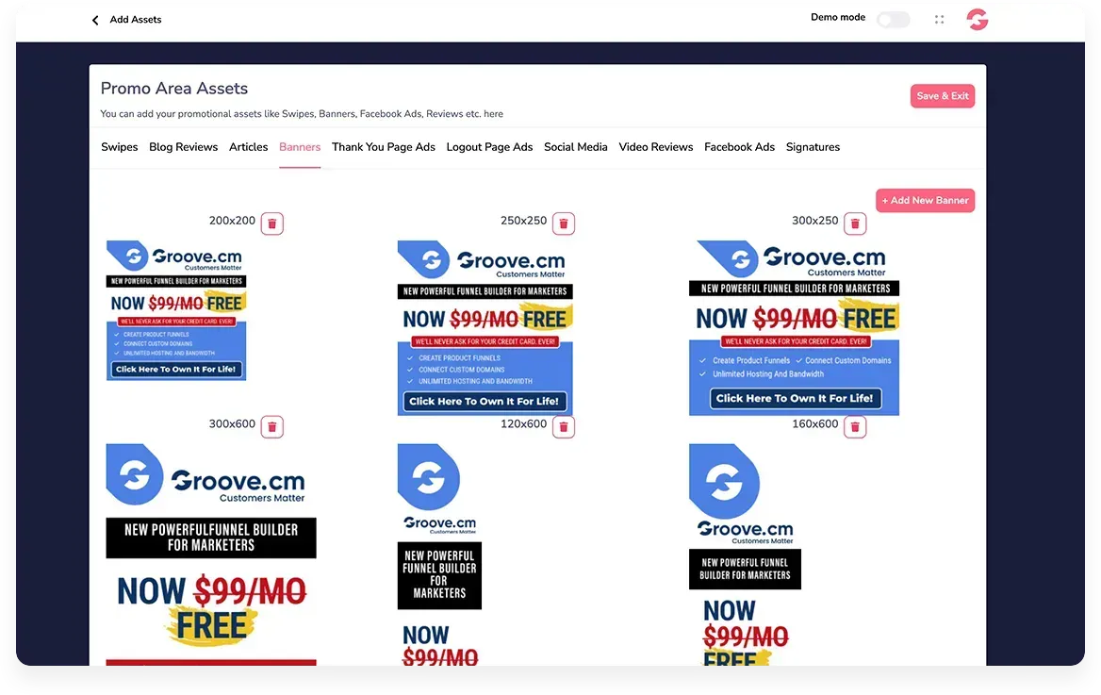
Task: Switch to Logout Page Ads tab
Action: [x=489, y=147]
